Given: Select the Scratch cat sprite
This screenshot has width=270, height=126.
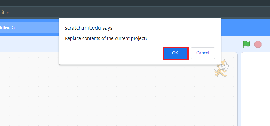Looking at the screenshot, I should click(x=222, y=68).
